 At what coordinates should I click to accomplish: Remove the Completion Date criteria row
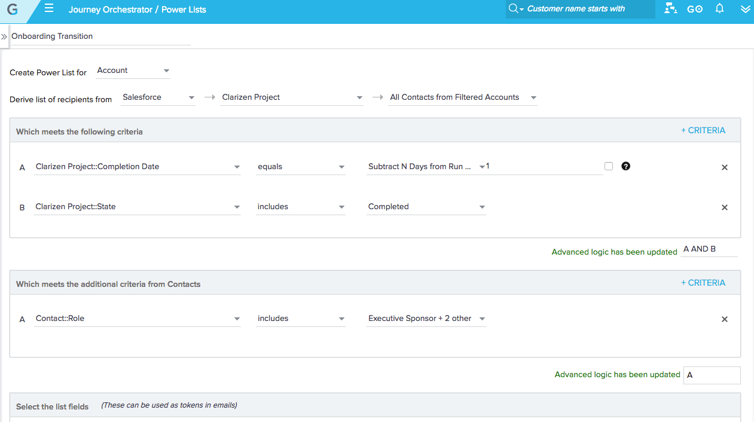point(725,167)
